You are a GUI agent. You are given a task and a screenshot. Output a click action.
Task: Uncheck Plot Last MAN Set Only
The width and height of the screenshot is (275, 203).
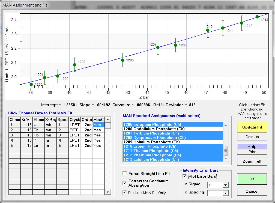point(125,193)
